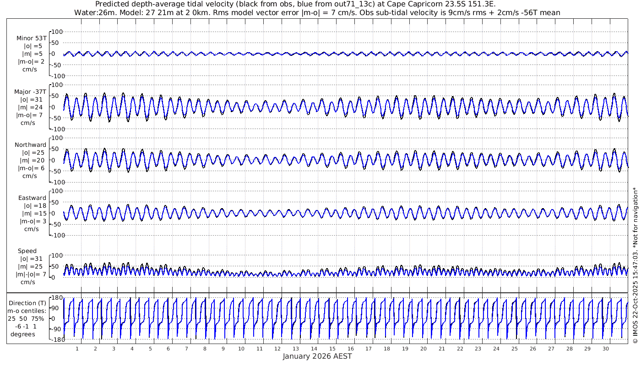Viewport: 641px width, 366px height.
Task: Click the January 2026 AEST axis label
Action: [317, 356]
